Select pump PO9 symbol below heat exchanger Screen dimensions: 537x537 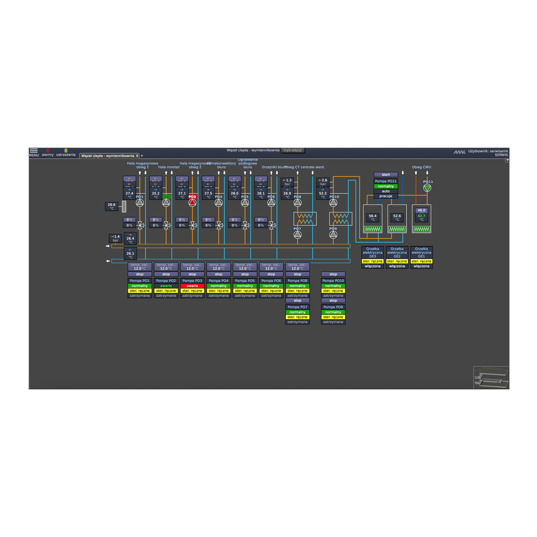[x=333, y=235]
